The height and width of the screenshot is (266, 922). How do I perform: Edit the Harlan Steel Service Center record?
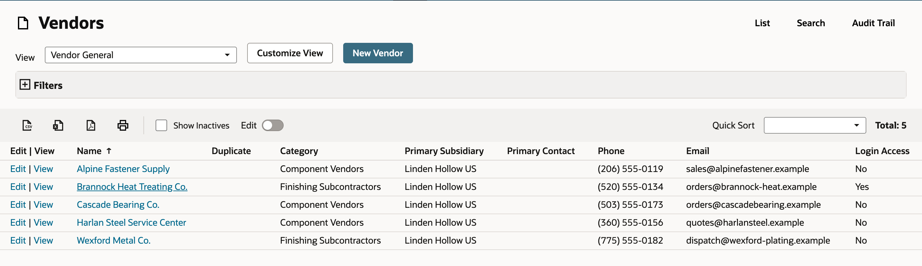(x=18, y=223)
